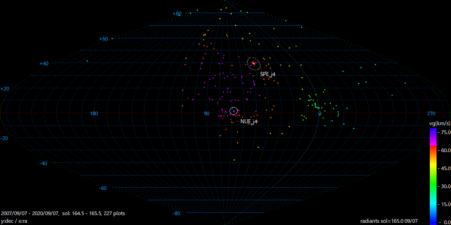Click the 90 right ascension label
Image resolution: width=451 pixels, height=225 pixels.
(207, 114)
